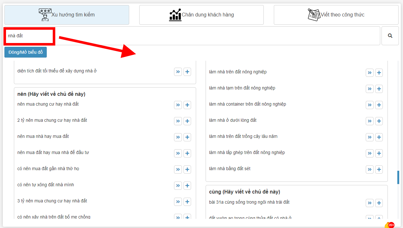Image resolution: width=403 pixels, height=228 pixels.
Task: Add keyword 'làm nhà bằng đất sét'
Action: tap(379, 169)
